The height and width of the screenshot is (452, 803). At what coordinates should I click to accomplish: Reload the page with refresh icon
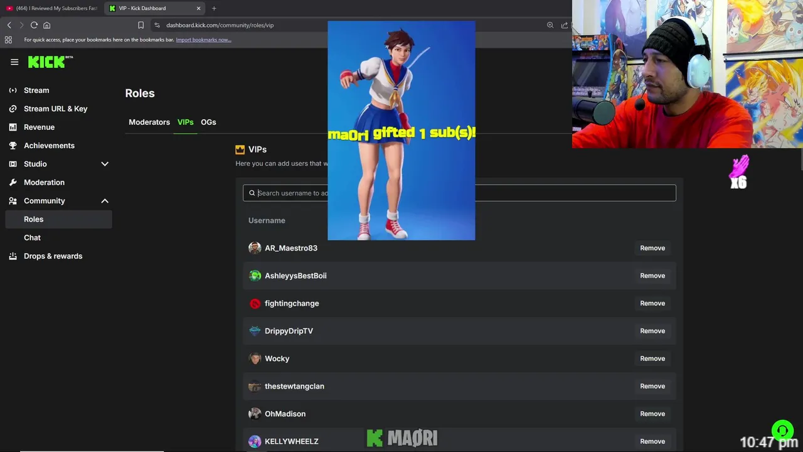(34, 25)
